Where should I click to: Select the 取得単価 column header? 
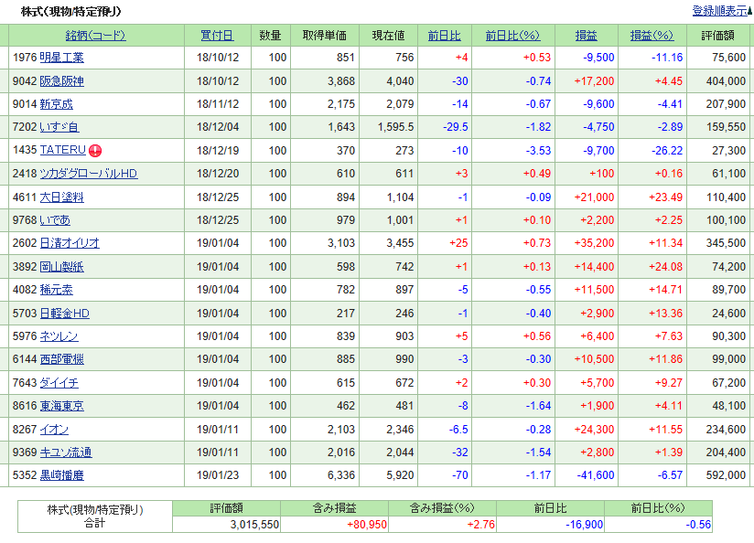[x=325, y=36]
